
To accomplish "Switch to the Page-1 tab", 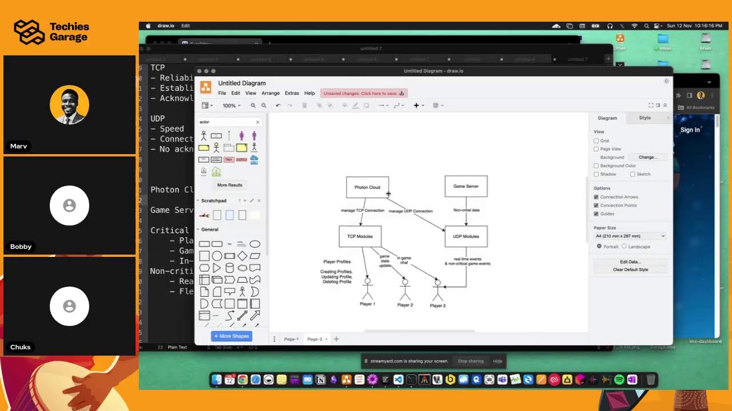I will 292,339.
